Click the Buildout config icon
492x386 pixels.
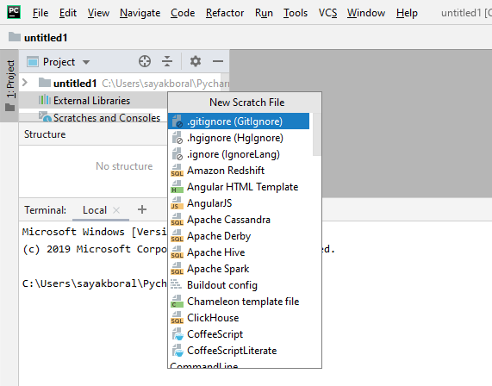(176, 284)
